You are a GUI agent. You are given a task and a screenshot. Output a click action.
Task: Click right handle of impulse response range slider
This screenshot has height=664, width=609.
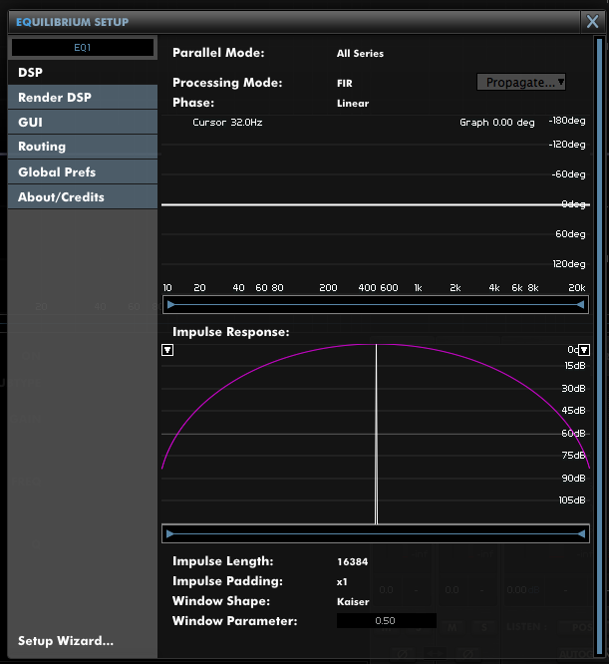581,534
